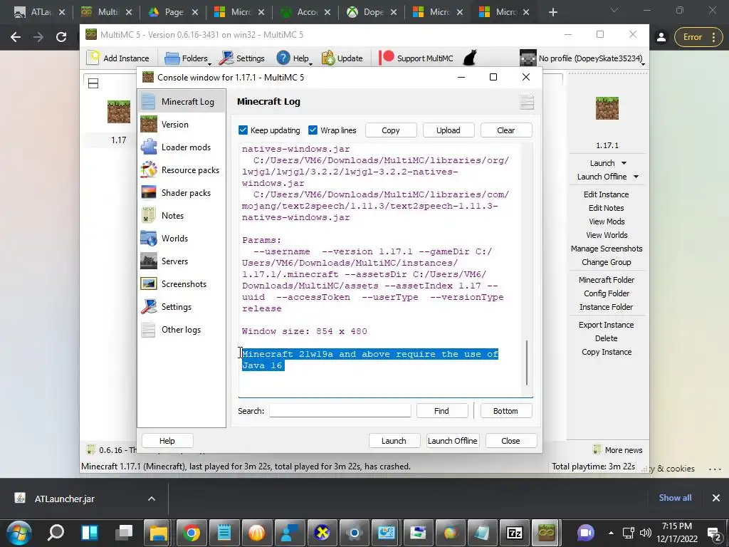Click Change Group in right panel
The width and height of the screenshot is (729, 547).
[607, 262]
